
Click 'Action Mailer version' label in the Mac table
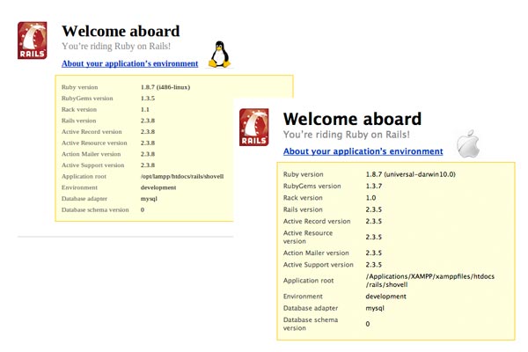(316, 253)
